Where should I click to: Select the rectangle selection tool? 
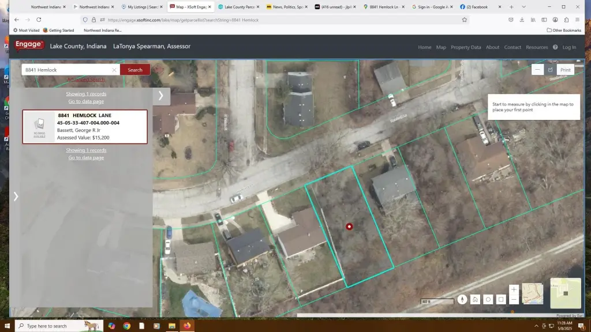point(501,299)
